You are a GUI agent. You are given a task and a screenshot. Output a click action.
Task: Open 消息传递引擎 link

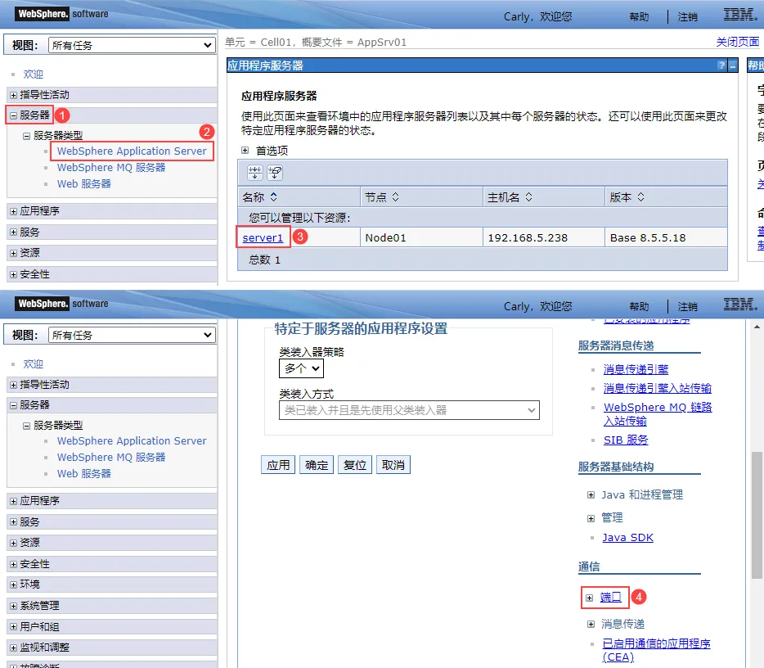point(636,369)
